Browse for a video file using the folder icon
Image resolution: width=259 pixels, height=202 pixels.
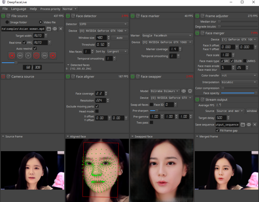pyautogui.click(x=49, y=29)
